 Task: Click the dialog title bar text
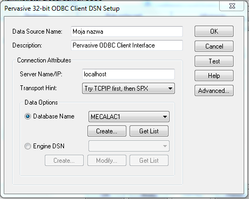point(62,9)
